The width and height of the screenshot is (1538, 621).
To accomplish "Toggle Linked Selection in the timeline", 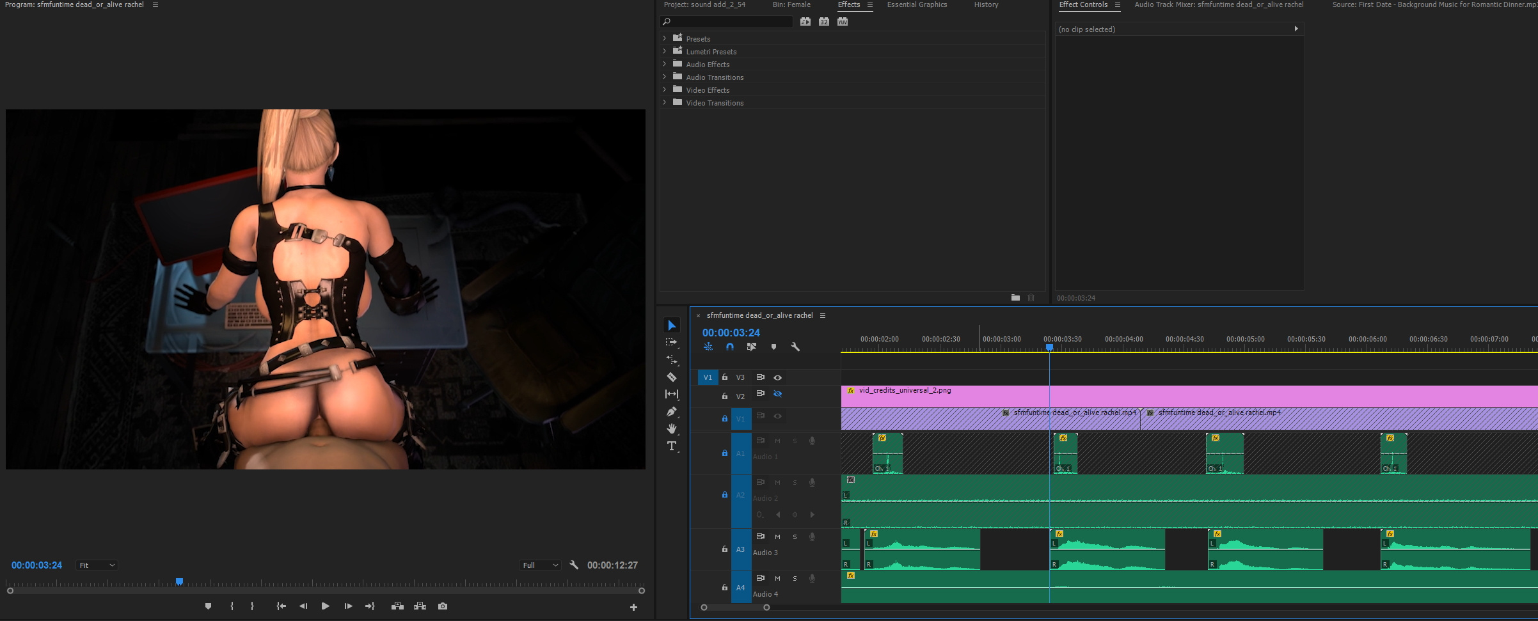I will (752, 347).
